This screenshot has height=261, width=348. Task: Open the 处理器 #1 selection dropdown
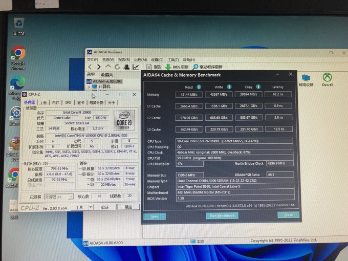point(58,197)
